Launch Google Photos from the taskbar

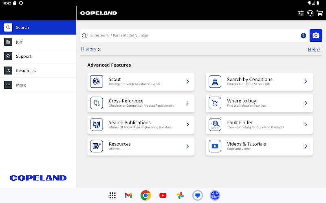pyautogui.click(x=180, y=195)
